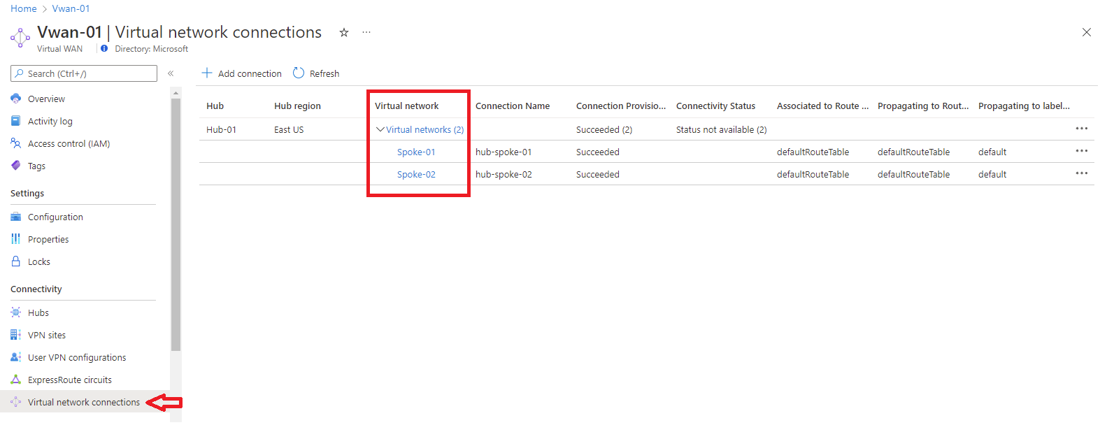Close the Virtual network connections blade
This screenshot has height=432, width=1107.
click(x=1087, y=32)
